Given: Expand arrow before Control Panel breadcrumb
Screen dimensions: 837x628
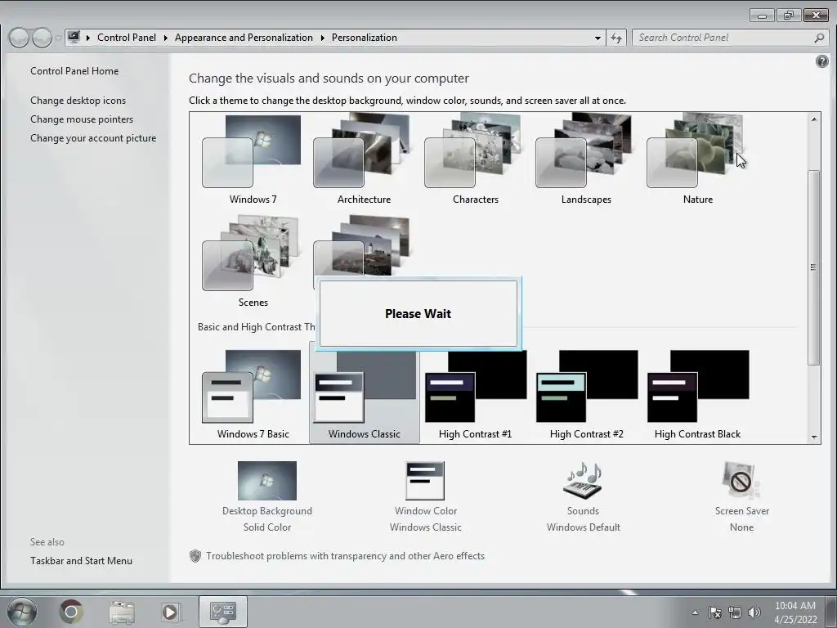Looking at the screenshot, I should pos(88,38).
